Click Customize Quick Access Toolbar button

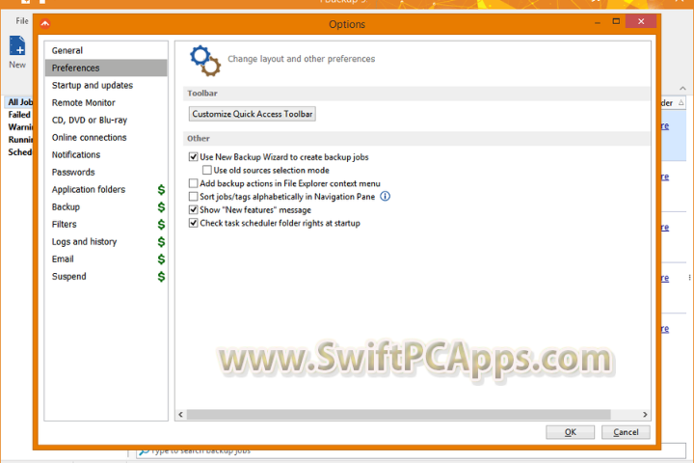(x=253, y=114)
